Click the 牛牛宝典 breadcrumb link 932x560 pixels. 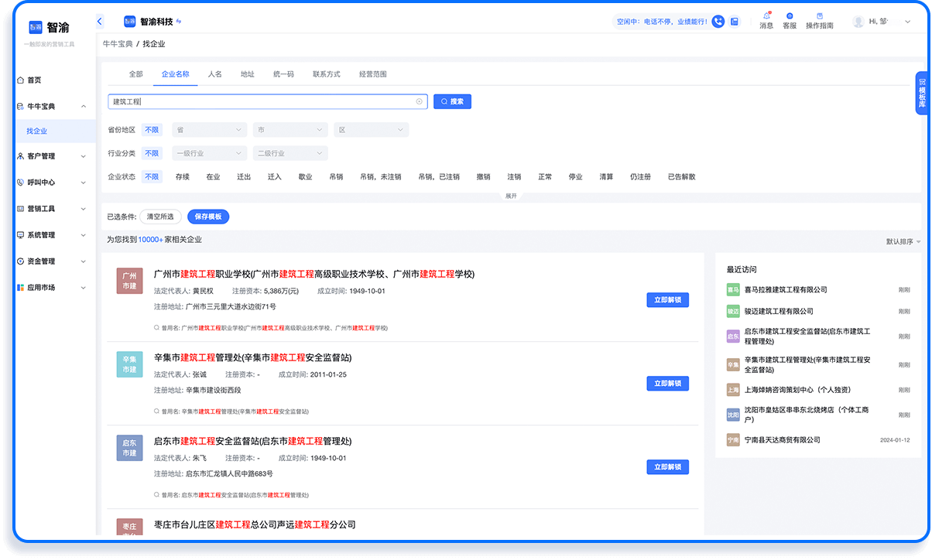[x=118, y=44]
